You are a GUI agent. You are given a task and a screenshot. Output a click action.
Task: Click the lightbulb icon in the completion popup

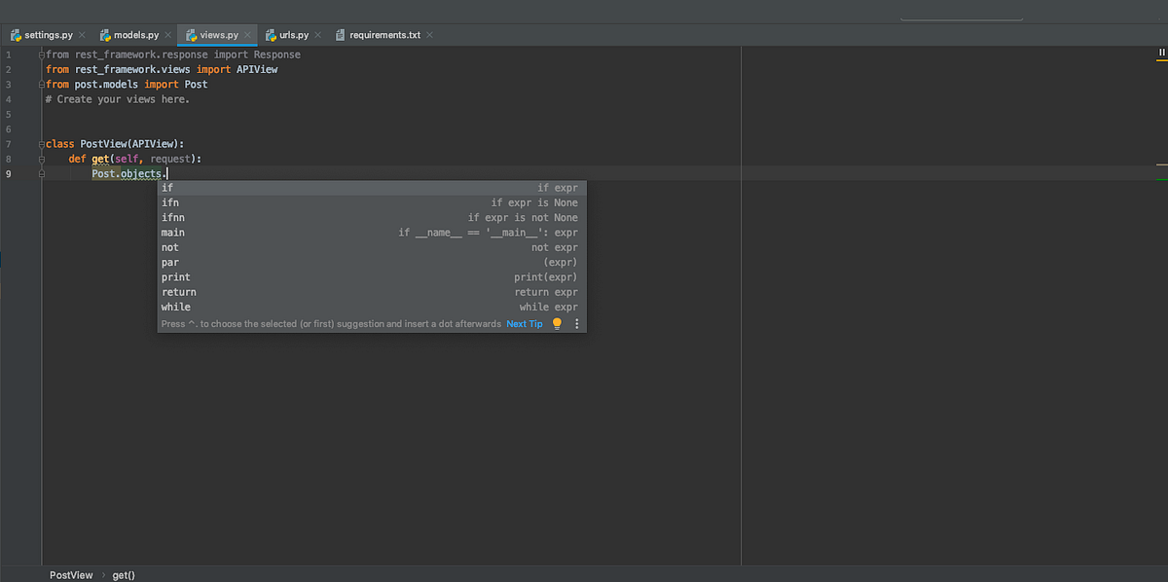coord(555,323)
